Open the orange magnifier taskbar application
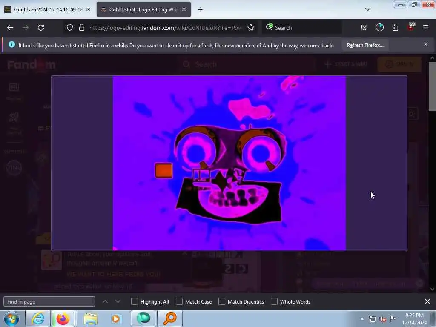Viewport: 436px width, 327px height. coord(170,318)
